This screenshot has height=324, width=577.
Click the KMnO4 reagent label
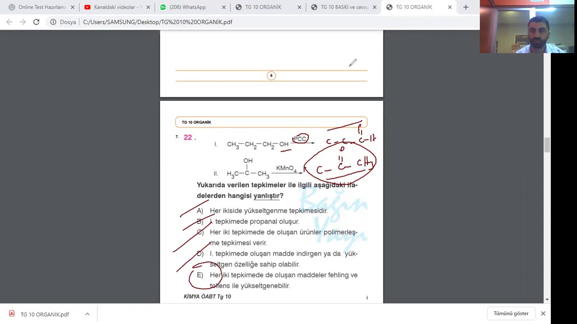click(286, 168)
